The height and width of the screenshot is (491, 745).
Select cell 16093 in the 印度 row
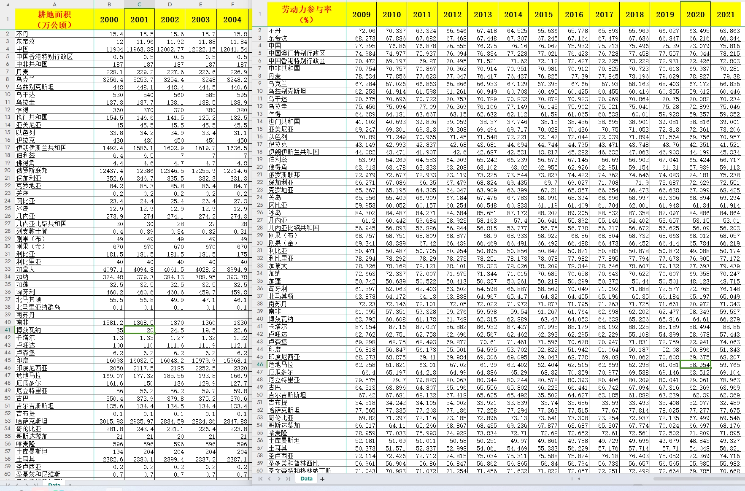click(x=109, y=360)
